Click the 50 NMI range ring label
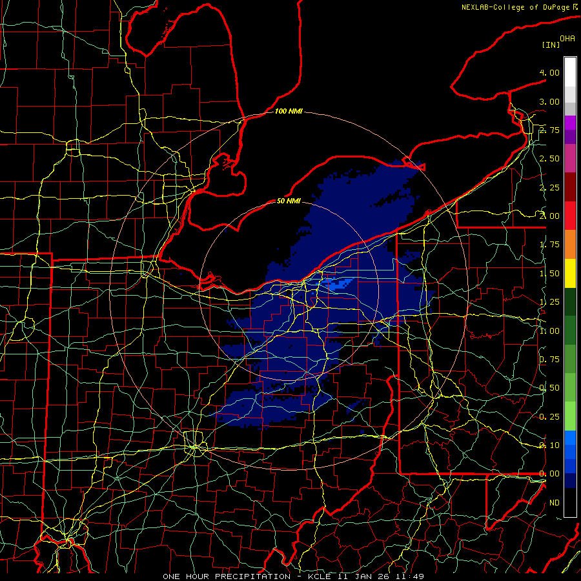The image size is (581, 581). coord(289,201)
